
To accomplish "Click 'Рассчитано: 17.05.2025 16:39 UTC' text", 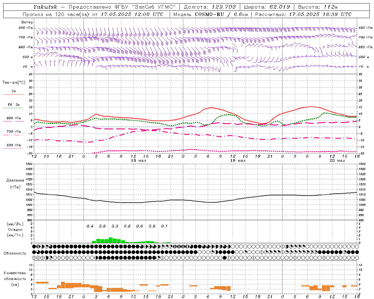I will [303, 14].
